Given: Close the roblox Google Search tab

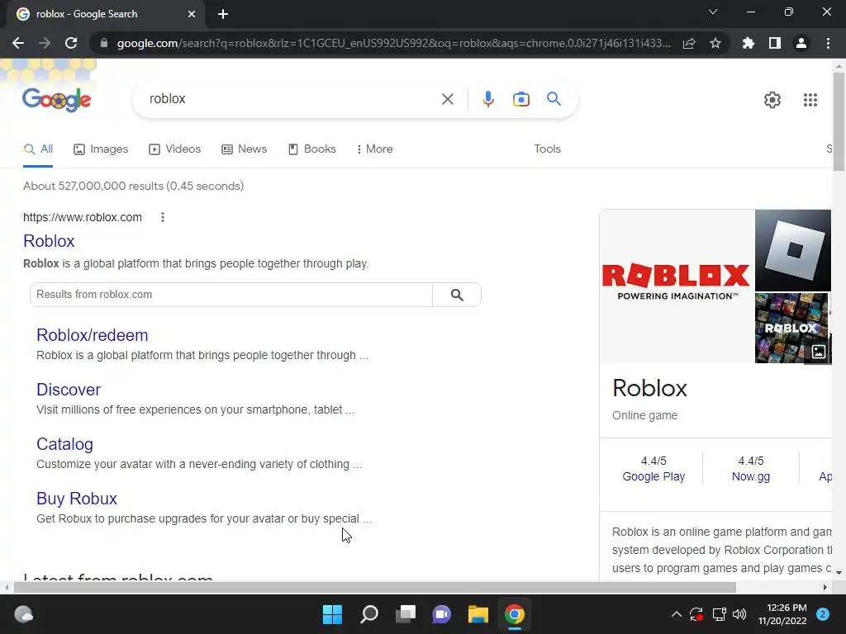Looking at the screenshot, I should [x=192, y=15].
